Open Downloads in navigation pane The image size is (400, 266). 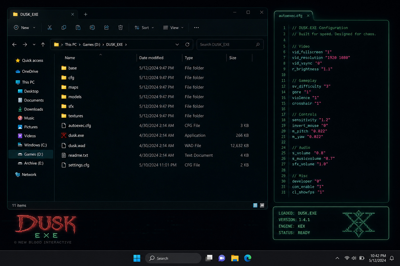pos(30,109)
